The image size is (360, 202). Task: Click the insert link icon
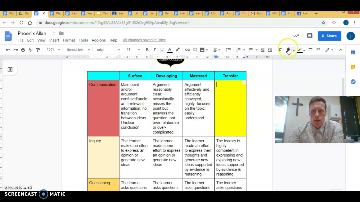click(x=188, y=50)
